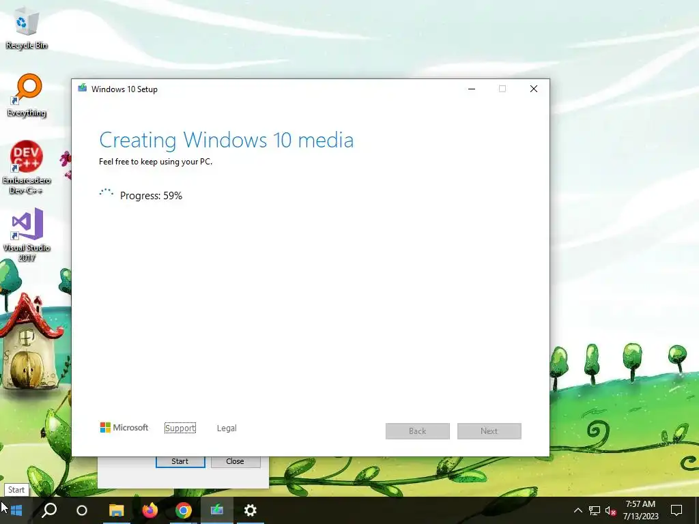Select Windows 10 Setup taskbar icon
Screen dimensions: 699x524
(217, 510)
